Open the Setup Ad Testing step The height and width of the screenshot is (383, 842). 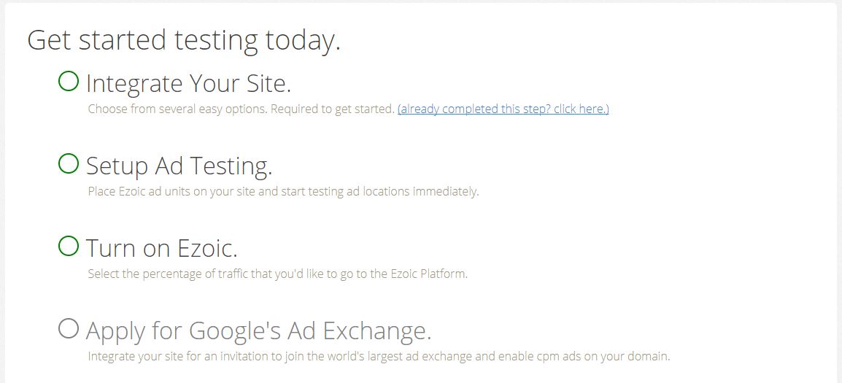[179, 166]
